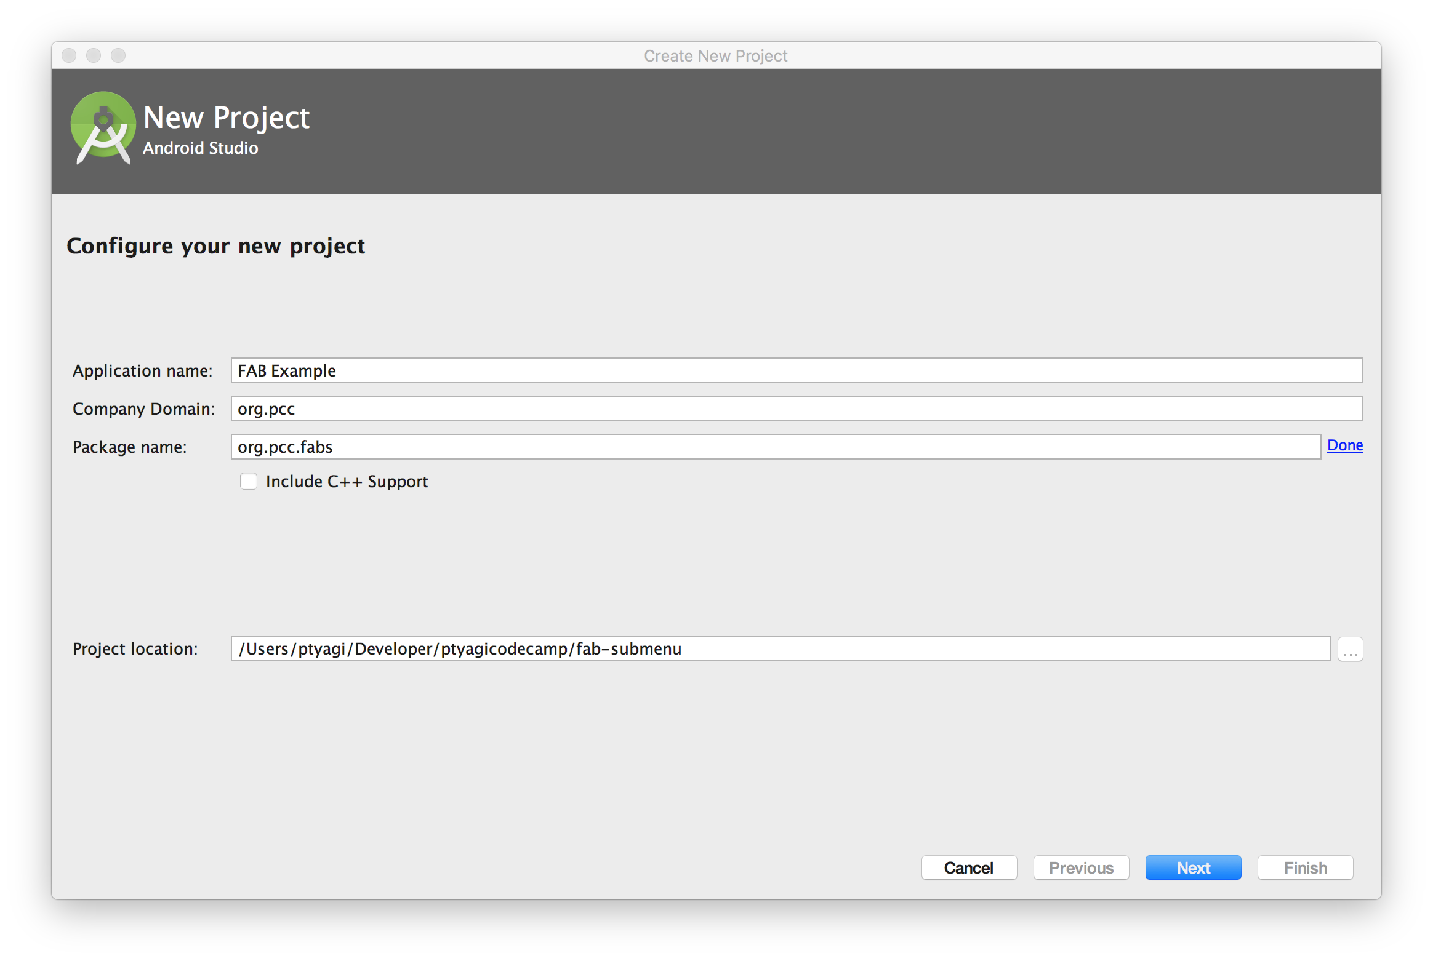This screenshot has width=1433, height=961.
Task: Click the window minimize button
Action: coord(94,55)
